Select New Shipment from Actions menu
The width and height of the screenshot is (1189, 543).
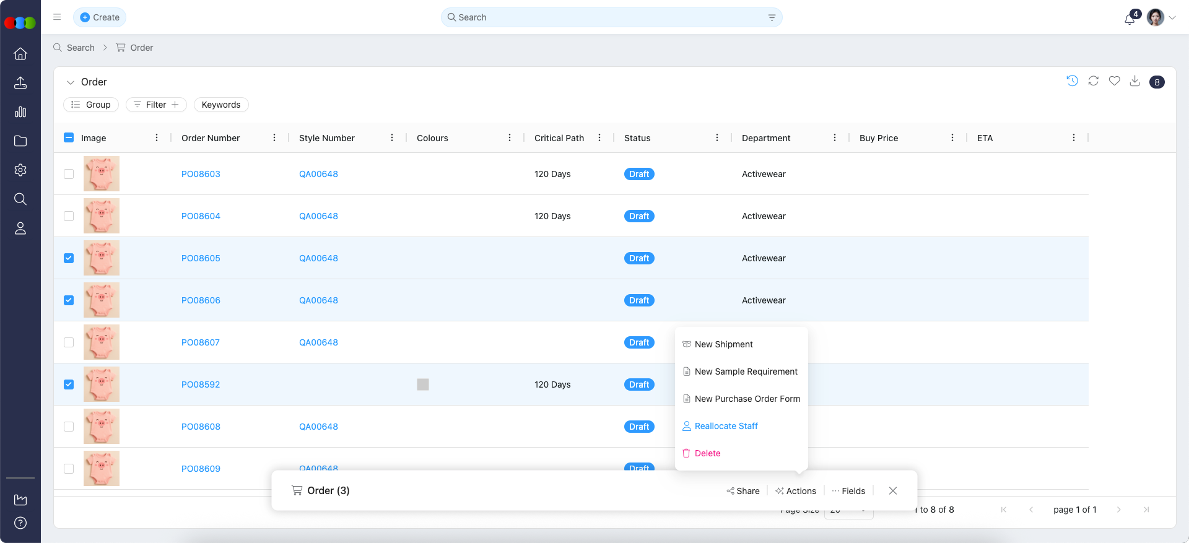coord(723,344)
